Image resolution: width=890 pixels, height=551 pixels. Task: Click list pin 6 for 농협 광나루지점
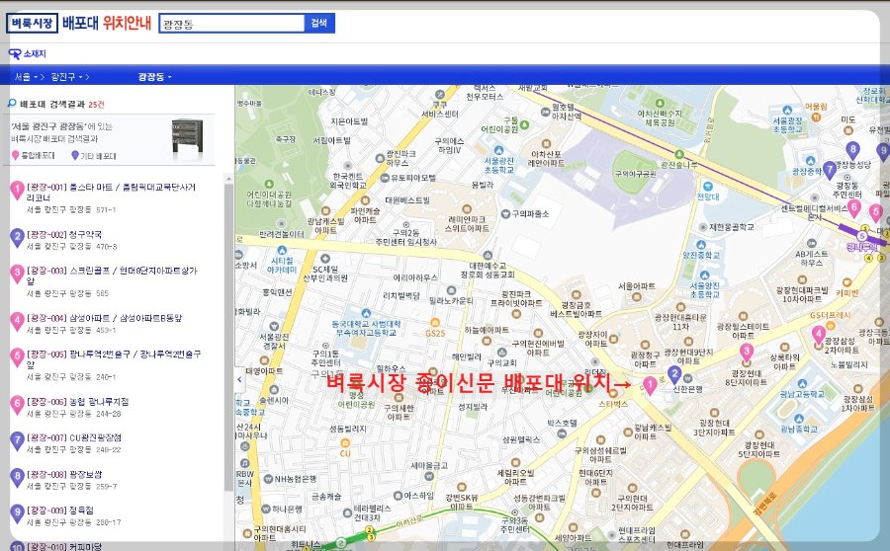(x=17, y=405)
